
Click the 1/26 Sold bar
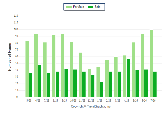102,90
